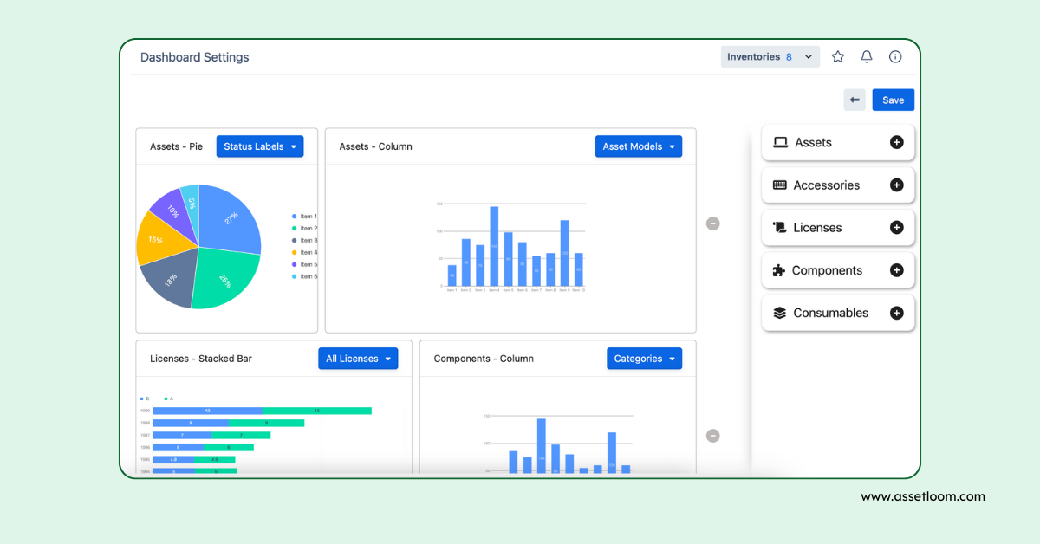This screenshot has height=544, width=1040.
Task: Click the info circle icon
Action: click(895, 57)
